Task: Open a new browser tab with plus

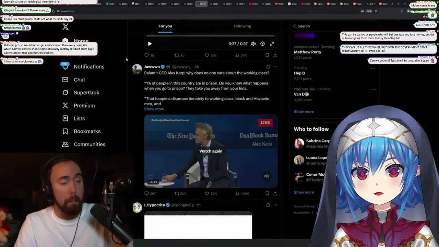Action: [398, 4]
